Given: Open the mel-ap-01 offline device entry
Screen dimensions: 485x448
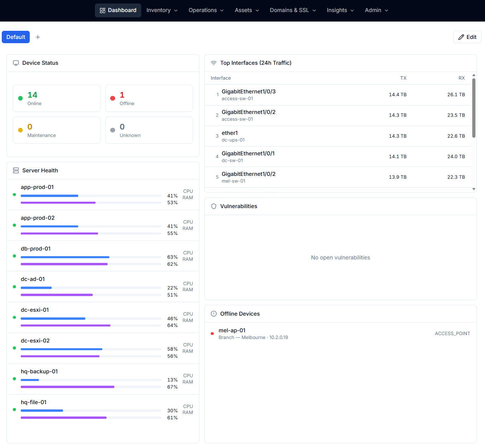Looking at the screenshot, I should 341,334.
